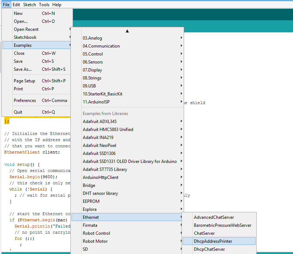
Task: Open Adafruit ST7735 Library examples
Action: pos(127,169)
